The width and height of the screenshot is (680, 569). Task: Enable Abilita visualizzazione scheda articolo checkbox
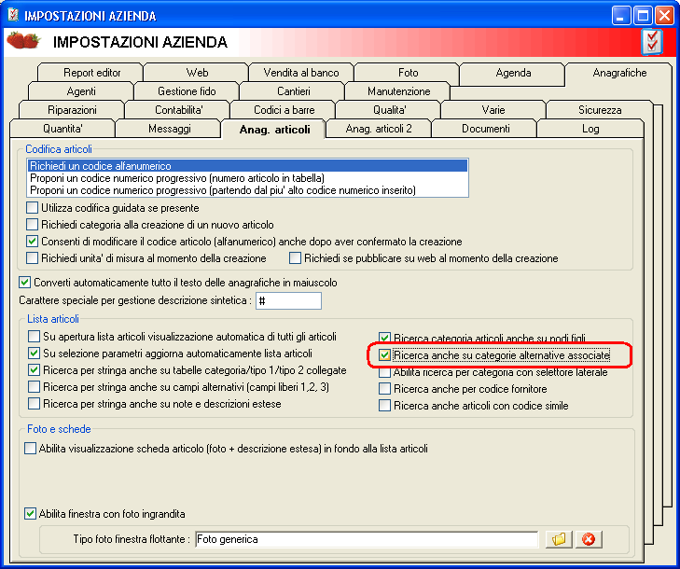[31, 448]
